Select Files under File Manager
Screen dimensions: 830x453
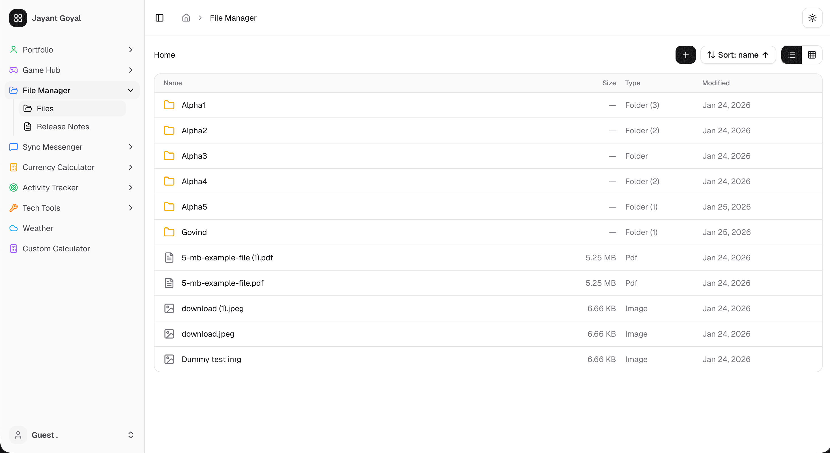72,108
